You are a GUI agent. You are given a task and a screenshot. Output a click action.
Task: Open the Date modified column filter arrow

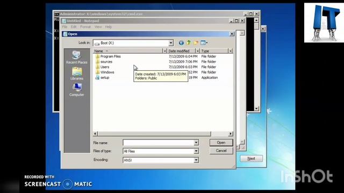click(197, 51)
